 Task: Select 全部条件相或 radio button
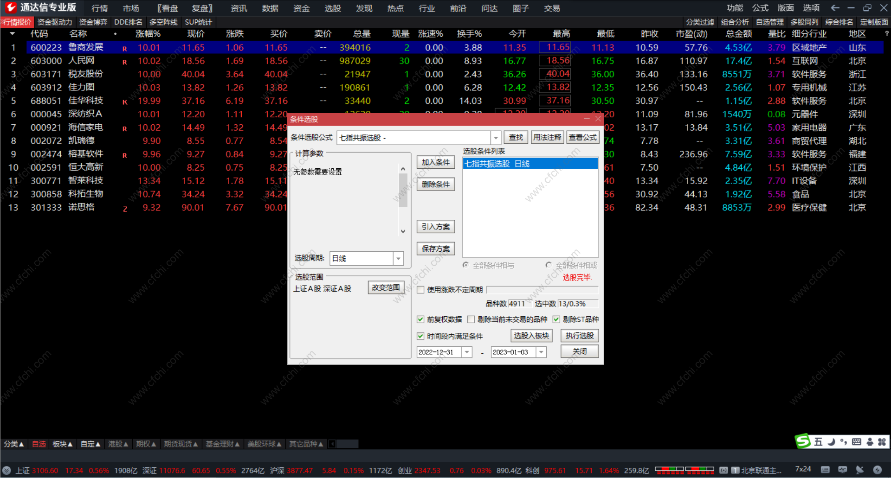coord(549,265)
